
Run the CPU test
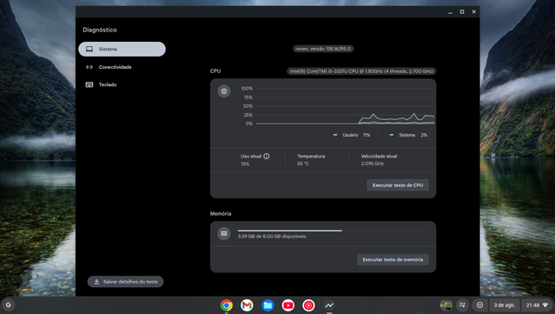[x=398, y=185]
